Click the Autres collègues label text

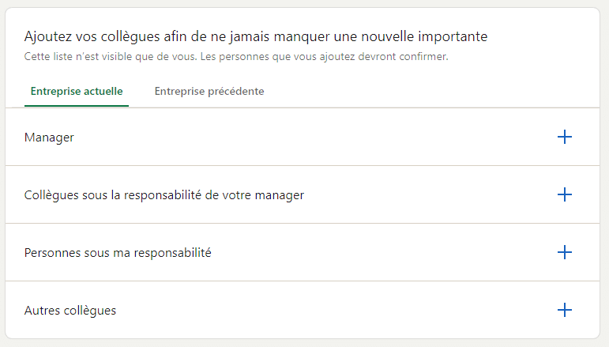[70, 311]
